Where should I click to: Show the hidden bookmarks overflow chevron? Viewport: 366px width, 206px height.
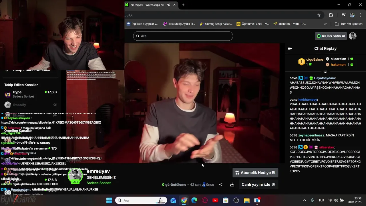tap(325, 24)
